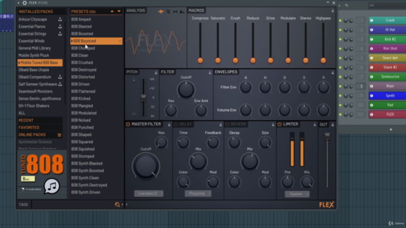Click the orange waveform analysis view icon
This screenshot has height=228, width=406.
(160, 11)
